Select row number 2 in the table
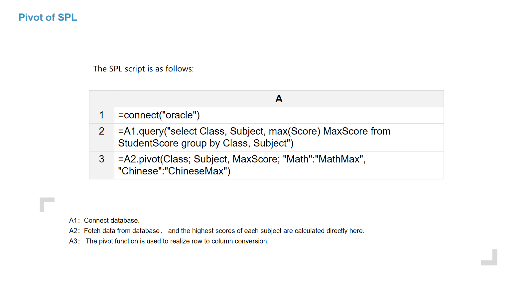Screen dimensions: 532x299 tap(101, 131)
